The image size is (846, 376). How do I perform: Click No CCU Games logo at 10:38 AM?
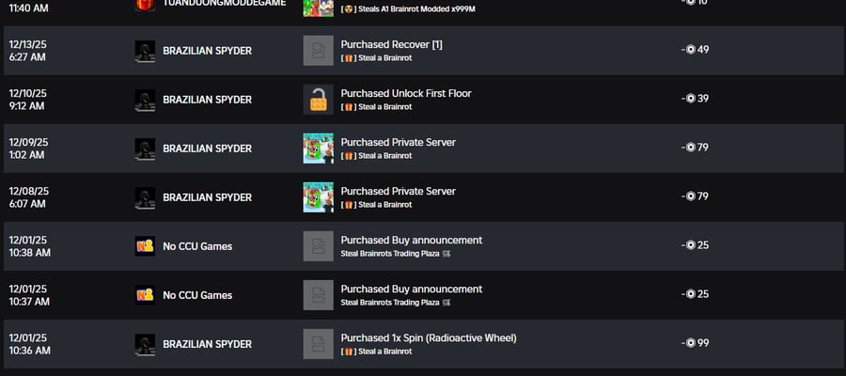[145, 246]
